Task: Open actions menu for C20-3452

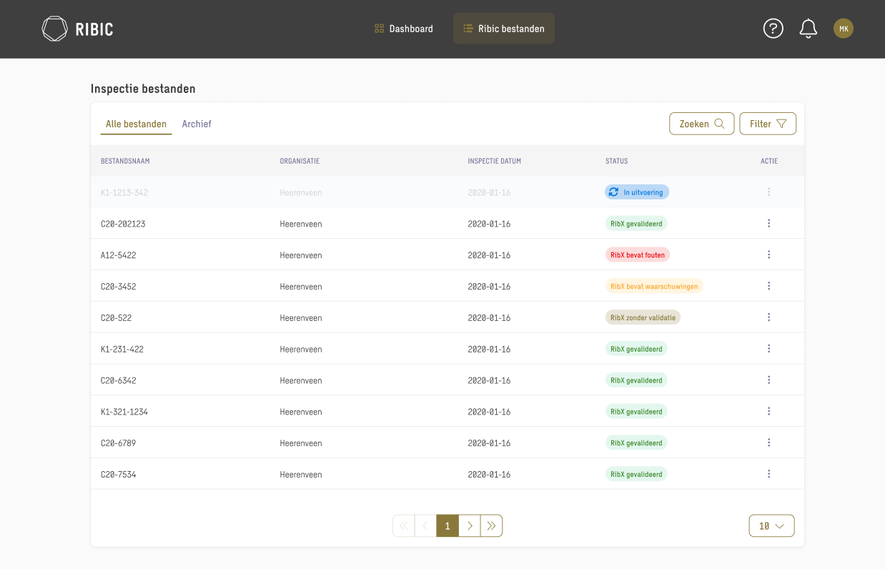Action: [769, 286]
